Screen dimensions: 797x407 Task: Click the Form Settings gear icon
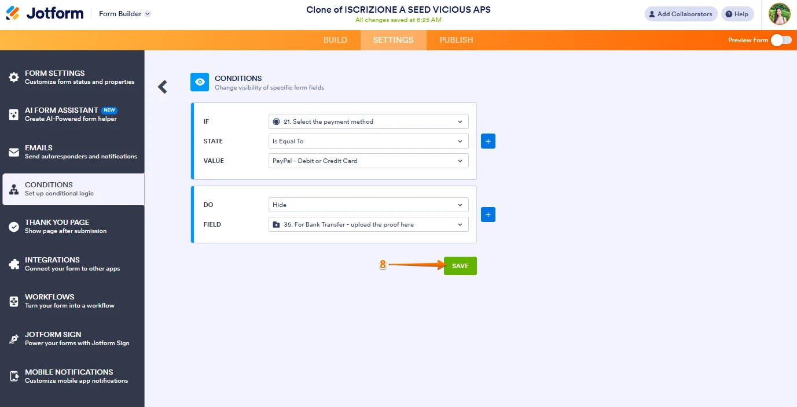[x=14, y=77]
